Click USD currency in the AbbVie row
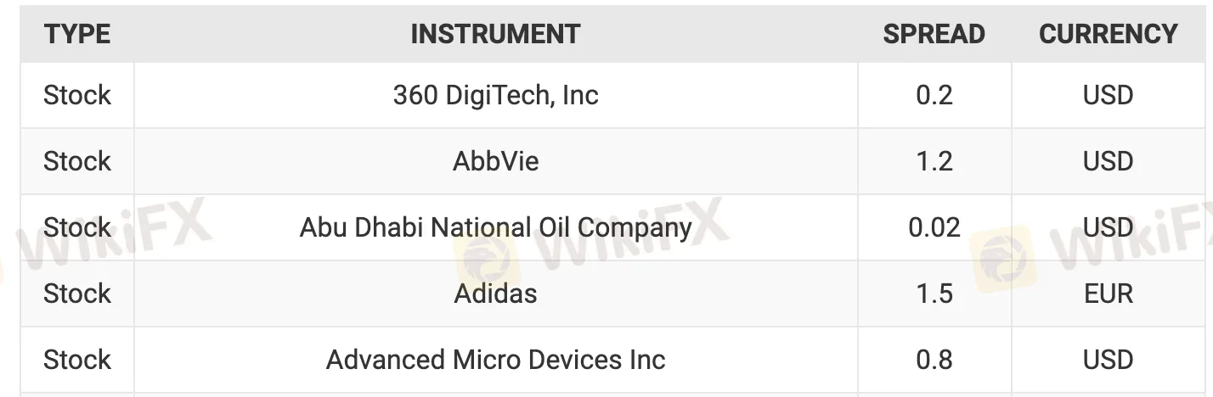The height and width of the screenshot is (397, 1213). [1108, 161]
